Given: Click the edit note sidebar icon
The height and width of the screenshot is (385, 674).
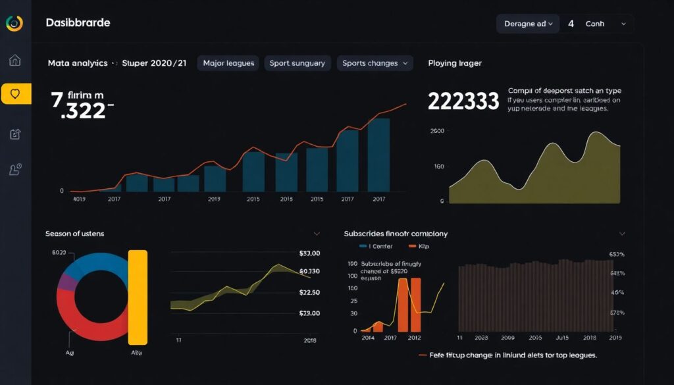Looking at the screenshot, I should pos(15,134).
